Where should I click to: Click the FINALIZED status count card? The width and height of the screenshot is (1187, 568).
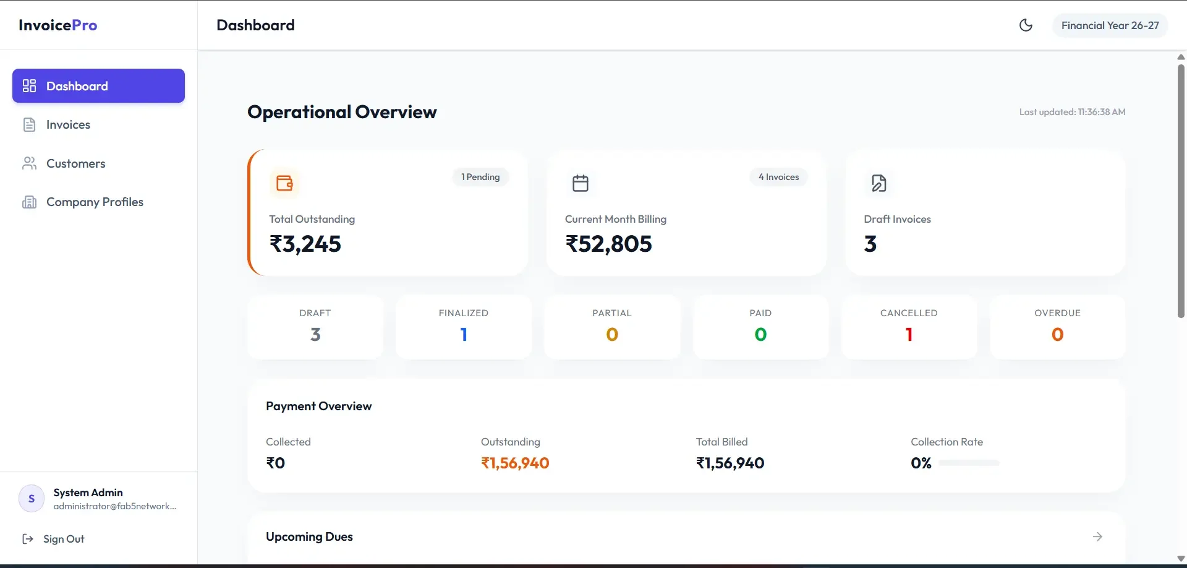464,327
